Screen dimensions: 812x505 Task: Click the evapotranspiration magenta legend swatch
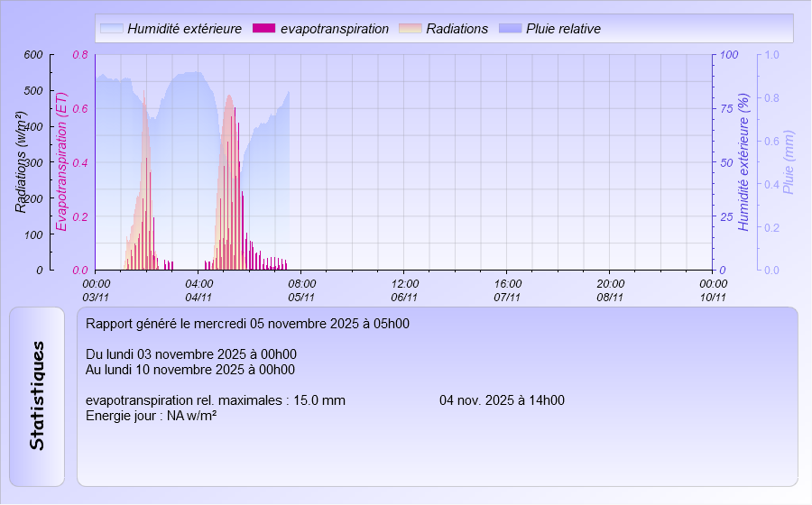[x=264, y=29]
